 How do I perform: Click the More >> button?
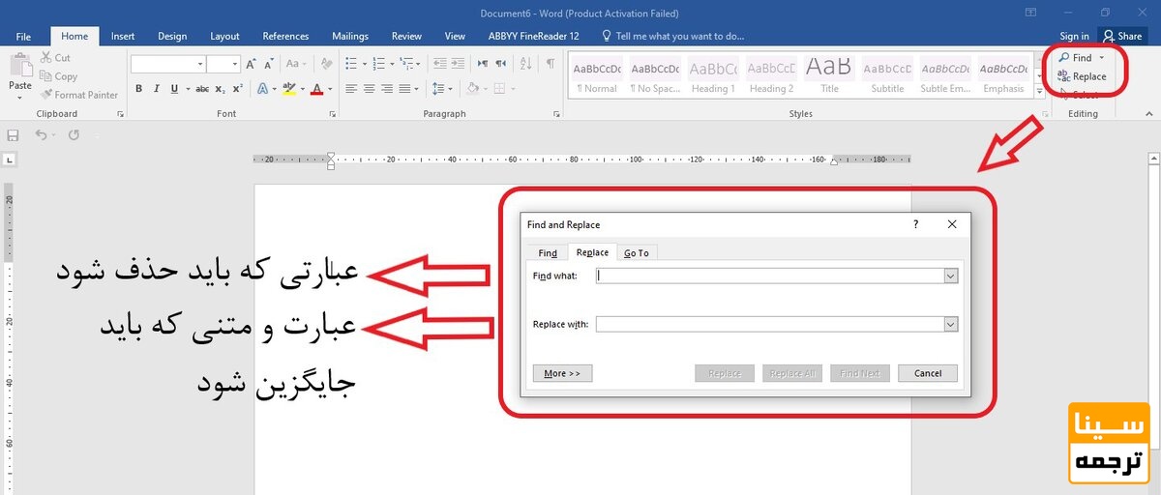[562, 373]
